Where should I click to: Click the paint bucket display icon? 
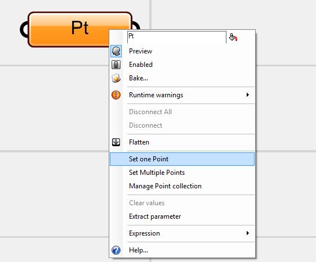(x=233, y=37)
